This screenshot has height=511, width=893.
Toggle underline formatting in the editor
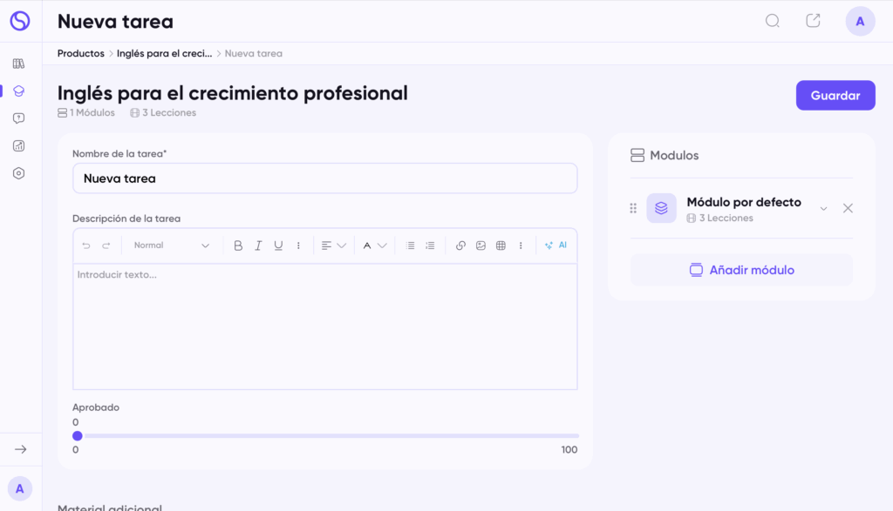[278, 245]
